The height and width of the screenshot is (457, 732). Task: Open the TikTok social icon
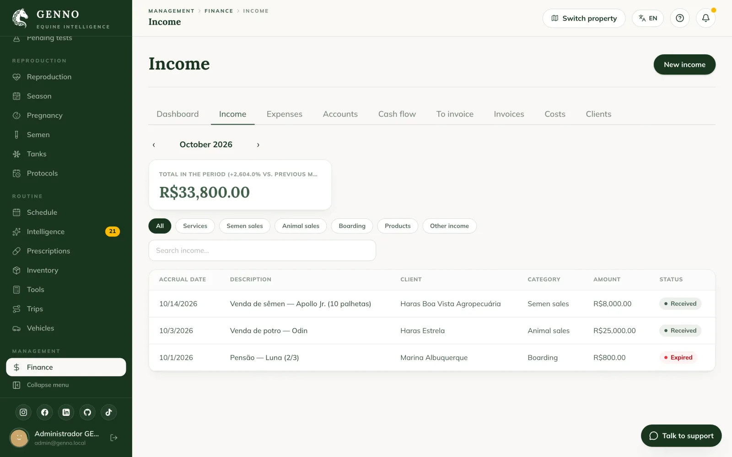[x=109, y=412]
